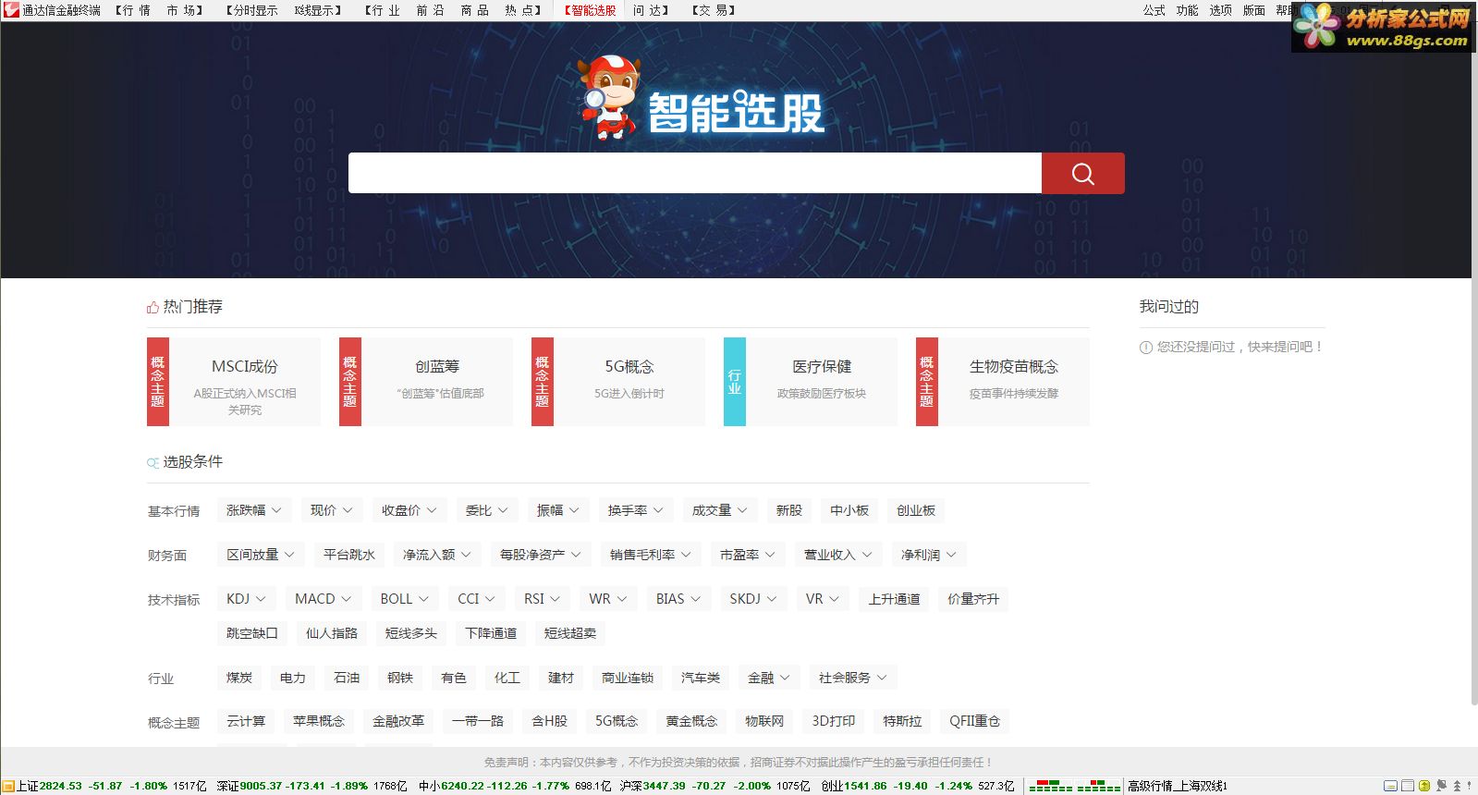The height and width of the screenshot is (795, 1478).
Task: Select the 短线超卖 filter
Action: coord(570,633)
